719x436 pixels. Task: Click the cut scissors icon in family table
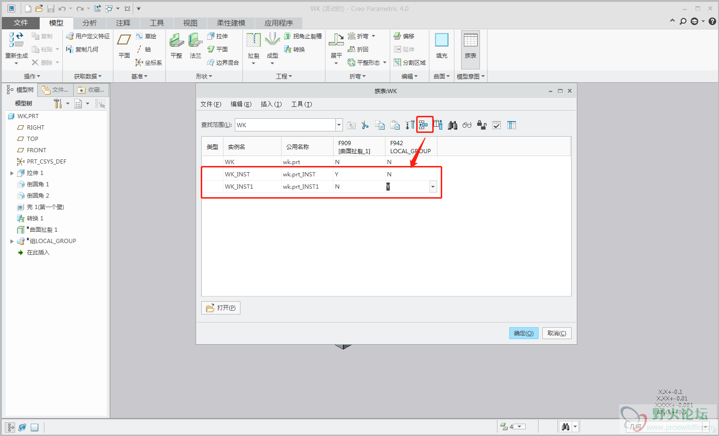click(365, 125)
